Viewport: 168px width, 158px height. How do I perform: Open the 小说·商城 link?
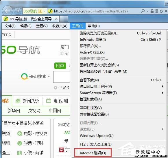pos(34,153)
